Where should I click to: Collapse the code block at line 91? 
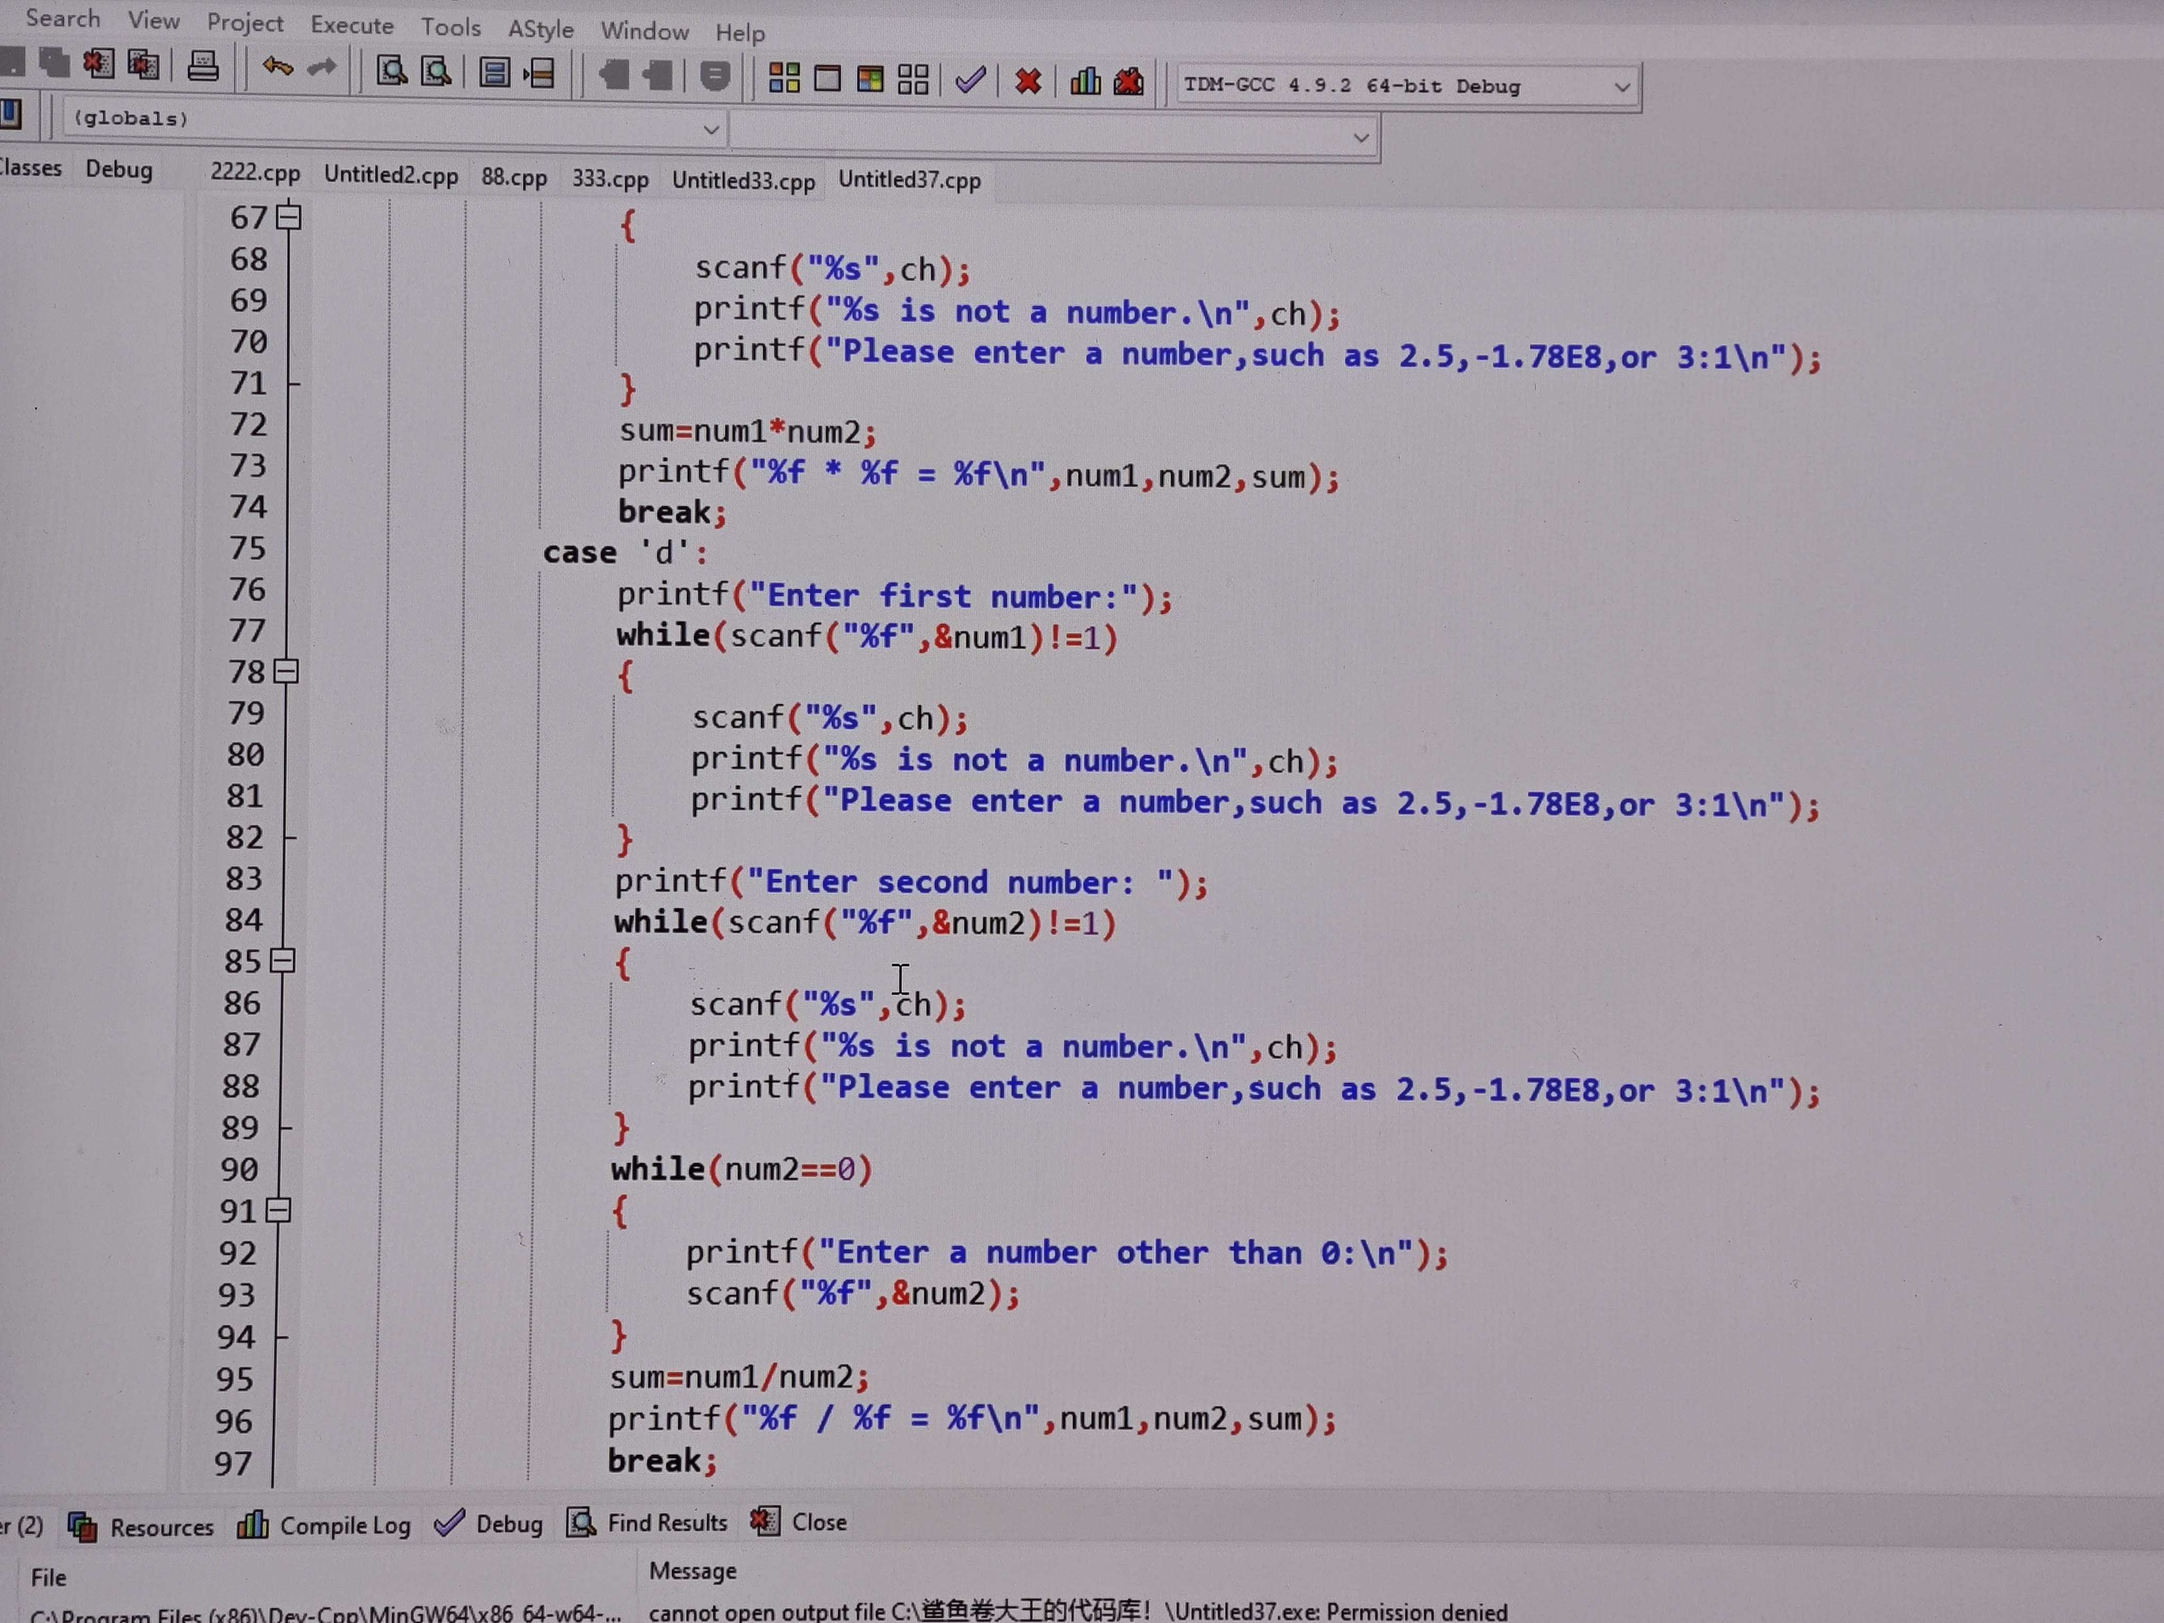279,1211
